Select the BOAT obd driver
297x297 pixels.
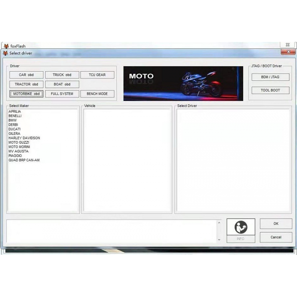click(62, 84)
